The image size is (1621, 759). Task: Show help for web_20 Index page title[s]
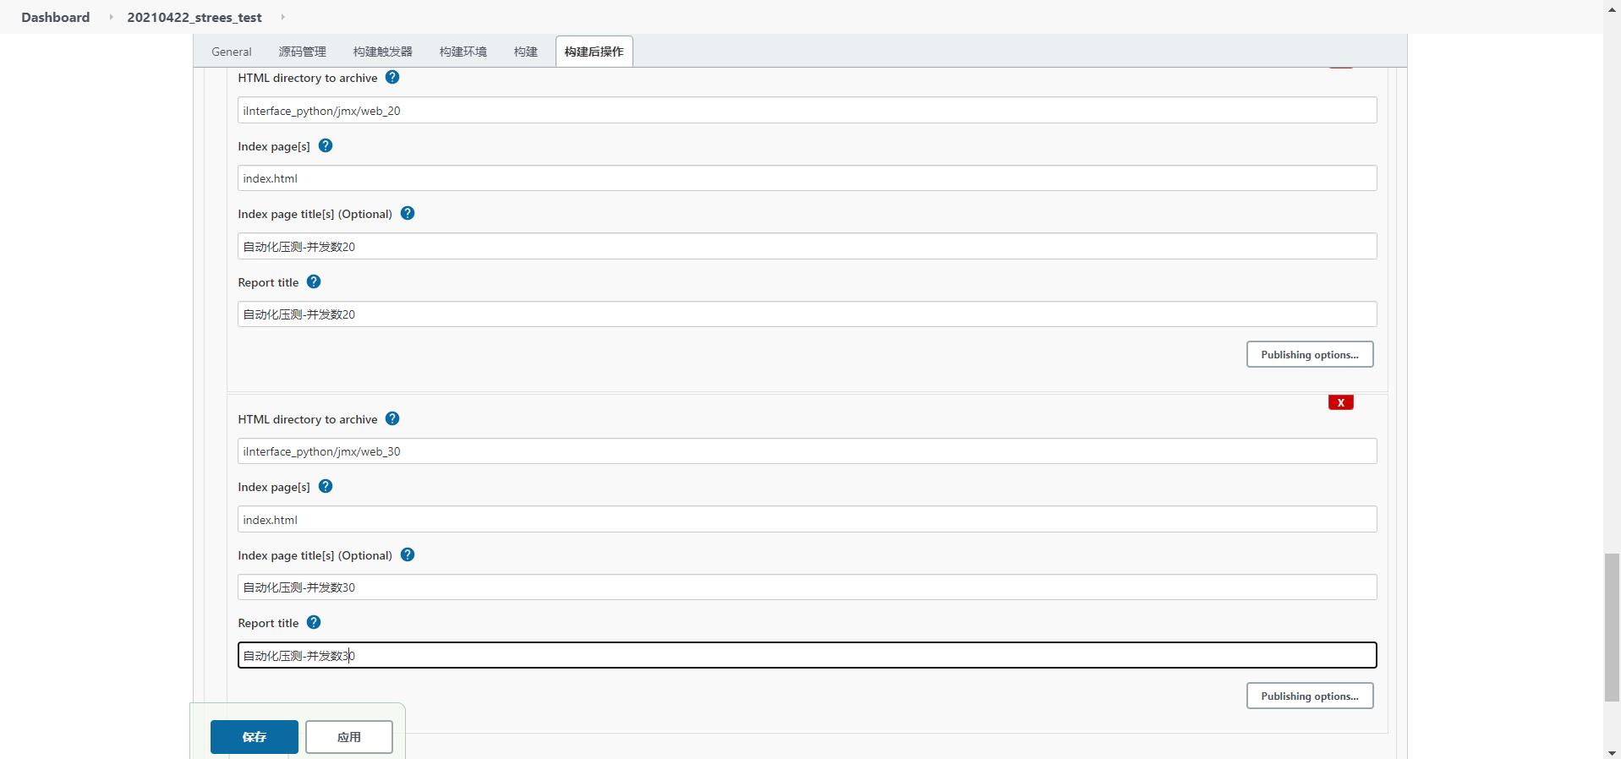coord(408,213)
